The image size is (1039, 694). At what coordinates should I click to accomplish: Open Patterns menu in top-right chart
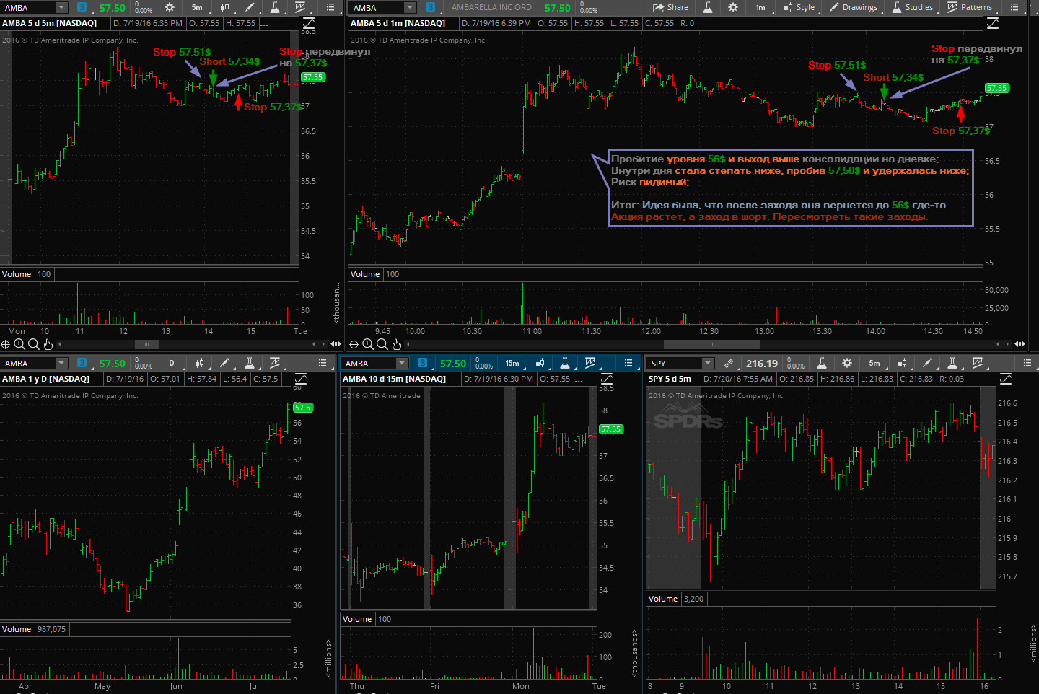click(x=970, y=7)
